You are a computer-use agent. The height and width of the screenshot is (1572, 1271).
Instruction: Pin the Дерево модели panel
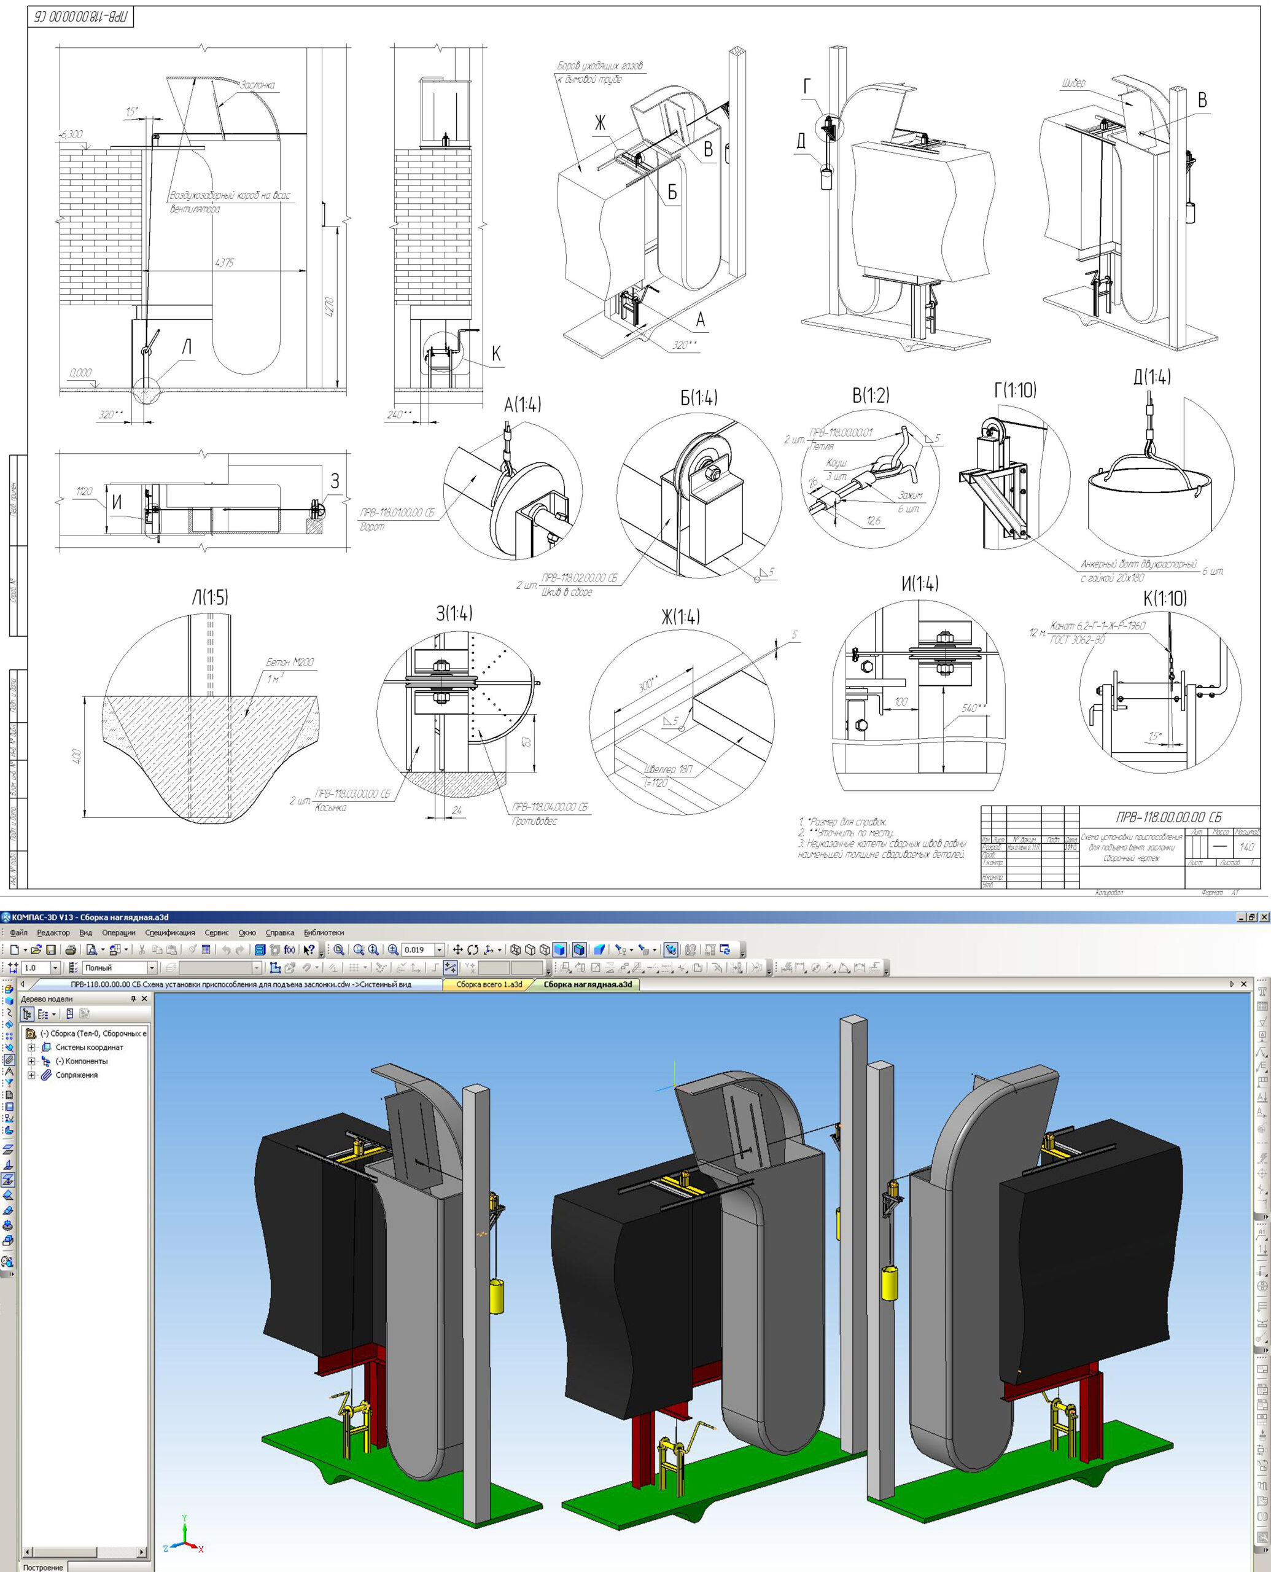point(133,1000)
